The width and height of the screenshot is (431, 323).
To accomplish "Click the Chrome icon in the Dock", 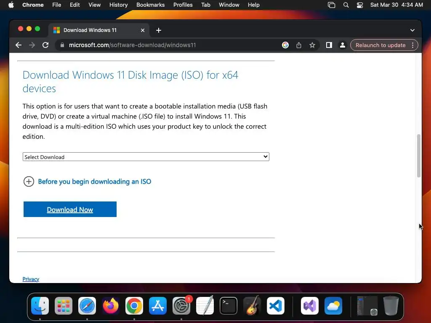I will point(134,306).
